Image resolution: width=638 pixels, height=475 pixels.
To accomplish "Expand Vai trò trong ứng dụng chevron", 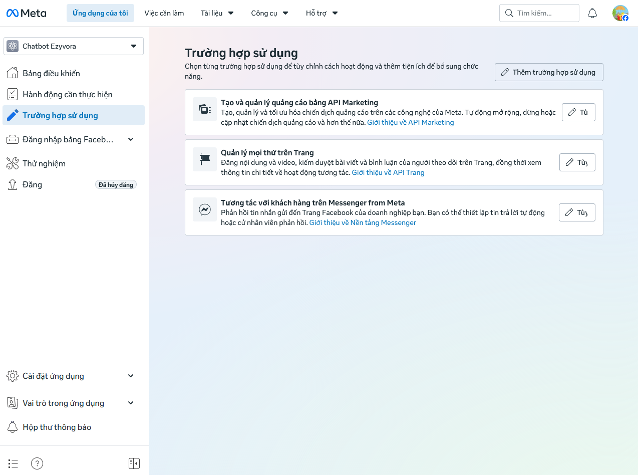I will 131,403.
